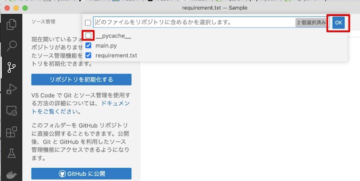This screenshot has height=181, width=360.
Task: Open the Explorer view in activity bar
Action: 11,24
